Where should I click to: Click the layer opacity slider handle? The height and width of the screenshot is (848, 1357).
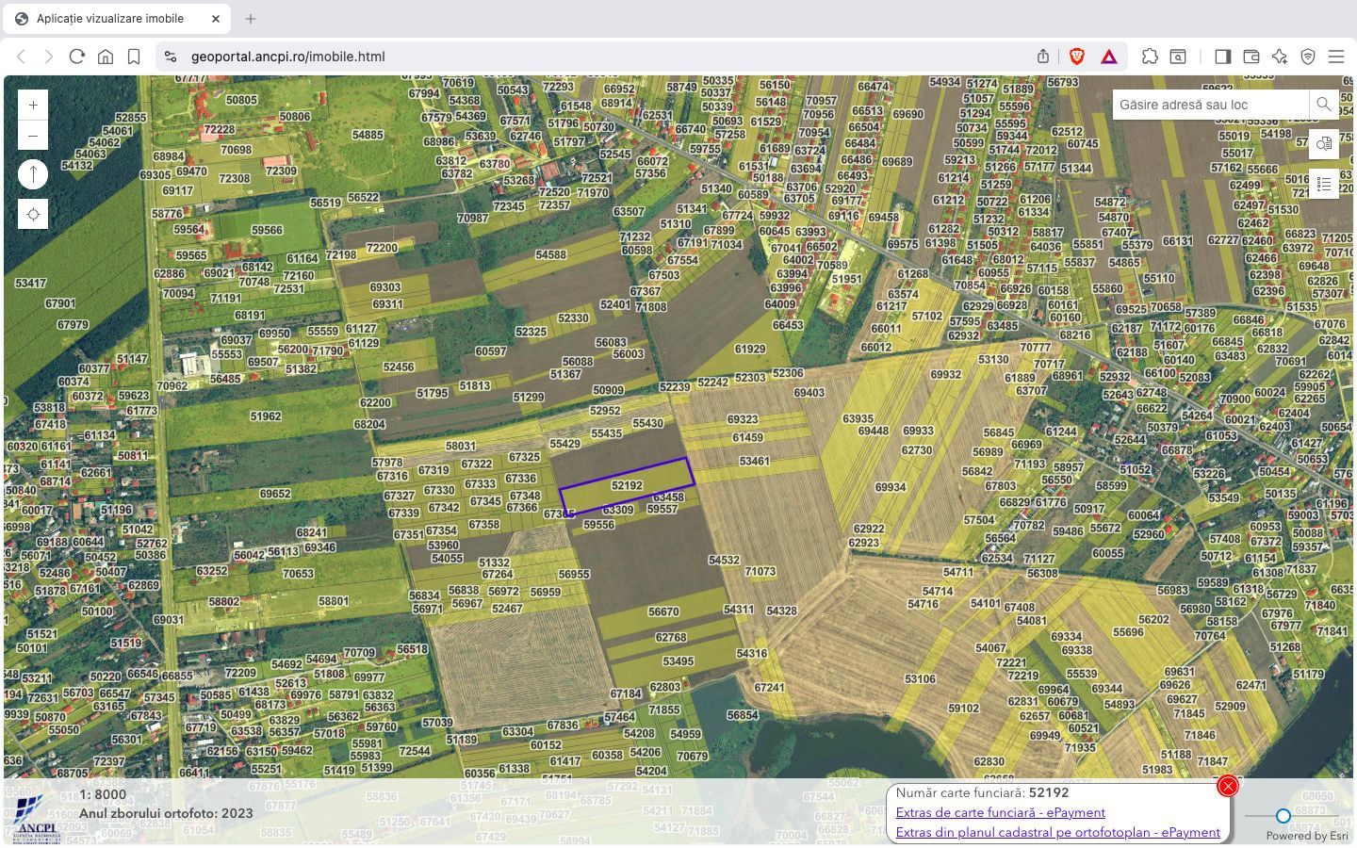coord(1283,816)
